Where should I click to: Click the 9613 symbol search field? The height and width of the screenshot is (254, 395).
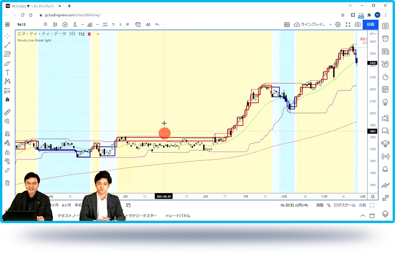pos(21,24)
